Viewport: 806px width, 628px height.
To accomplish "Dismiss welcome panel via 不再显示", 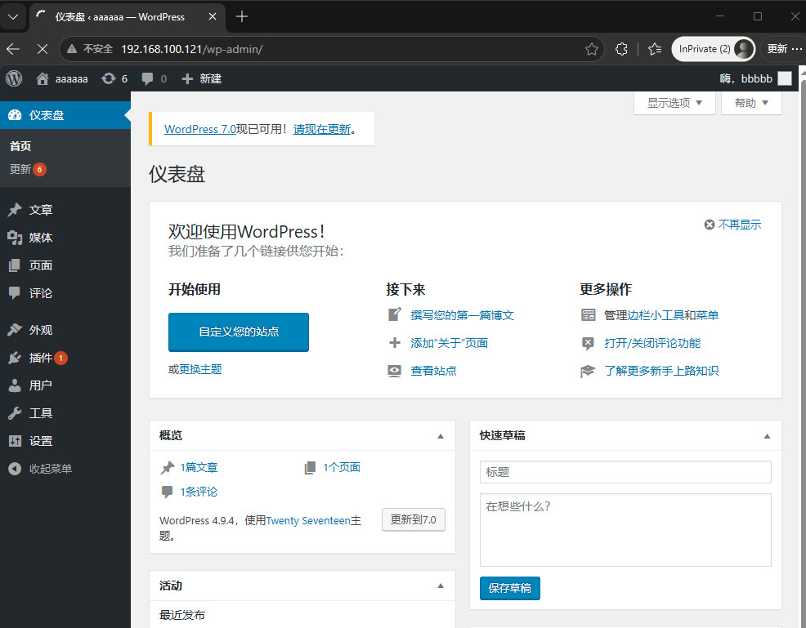I will 732,225.
